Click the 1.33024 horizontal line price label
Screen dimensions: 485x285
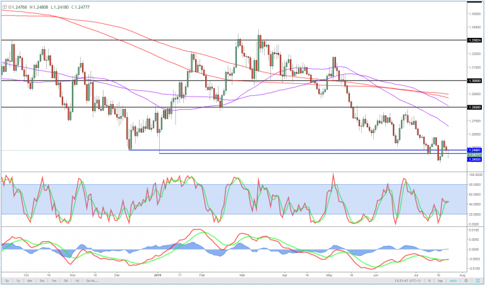point(474,40)
